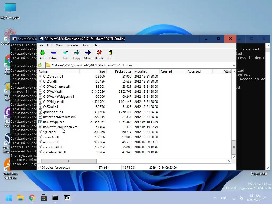Select vcruntime140.dll file
272x204 pixels.
tap(55, 152)
